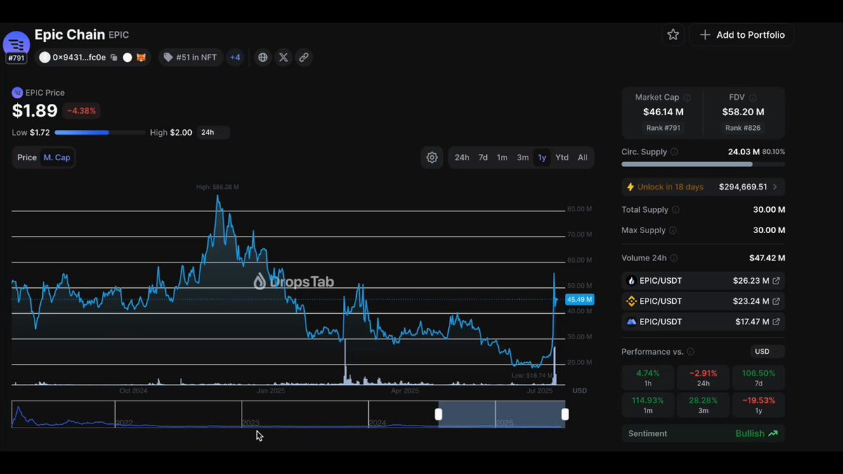Screen dimensions: 843x474
Task: Click Add to Portfolio button
Action: point(742,34)
